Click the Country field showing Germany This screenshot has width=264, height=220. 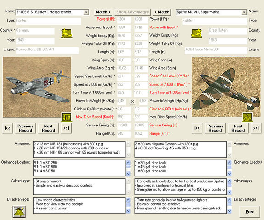pyautogui.click(x=35, y=31)
